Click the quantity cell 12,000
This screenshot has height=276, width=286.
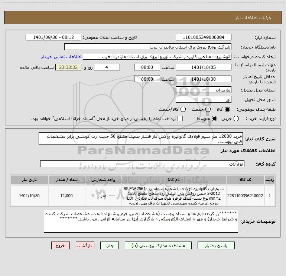pos(66,196)
